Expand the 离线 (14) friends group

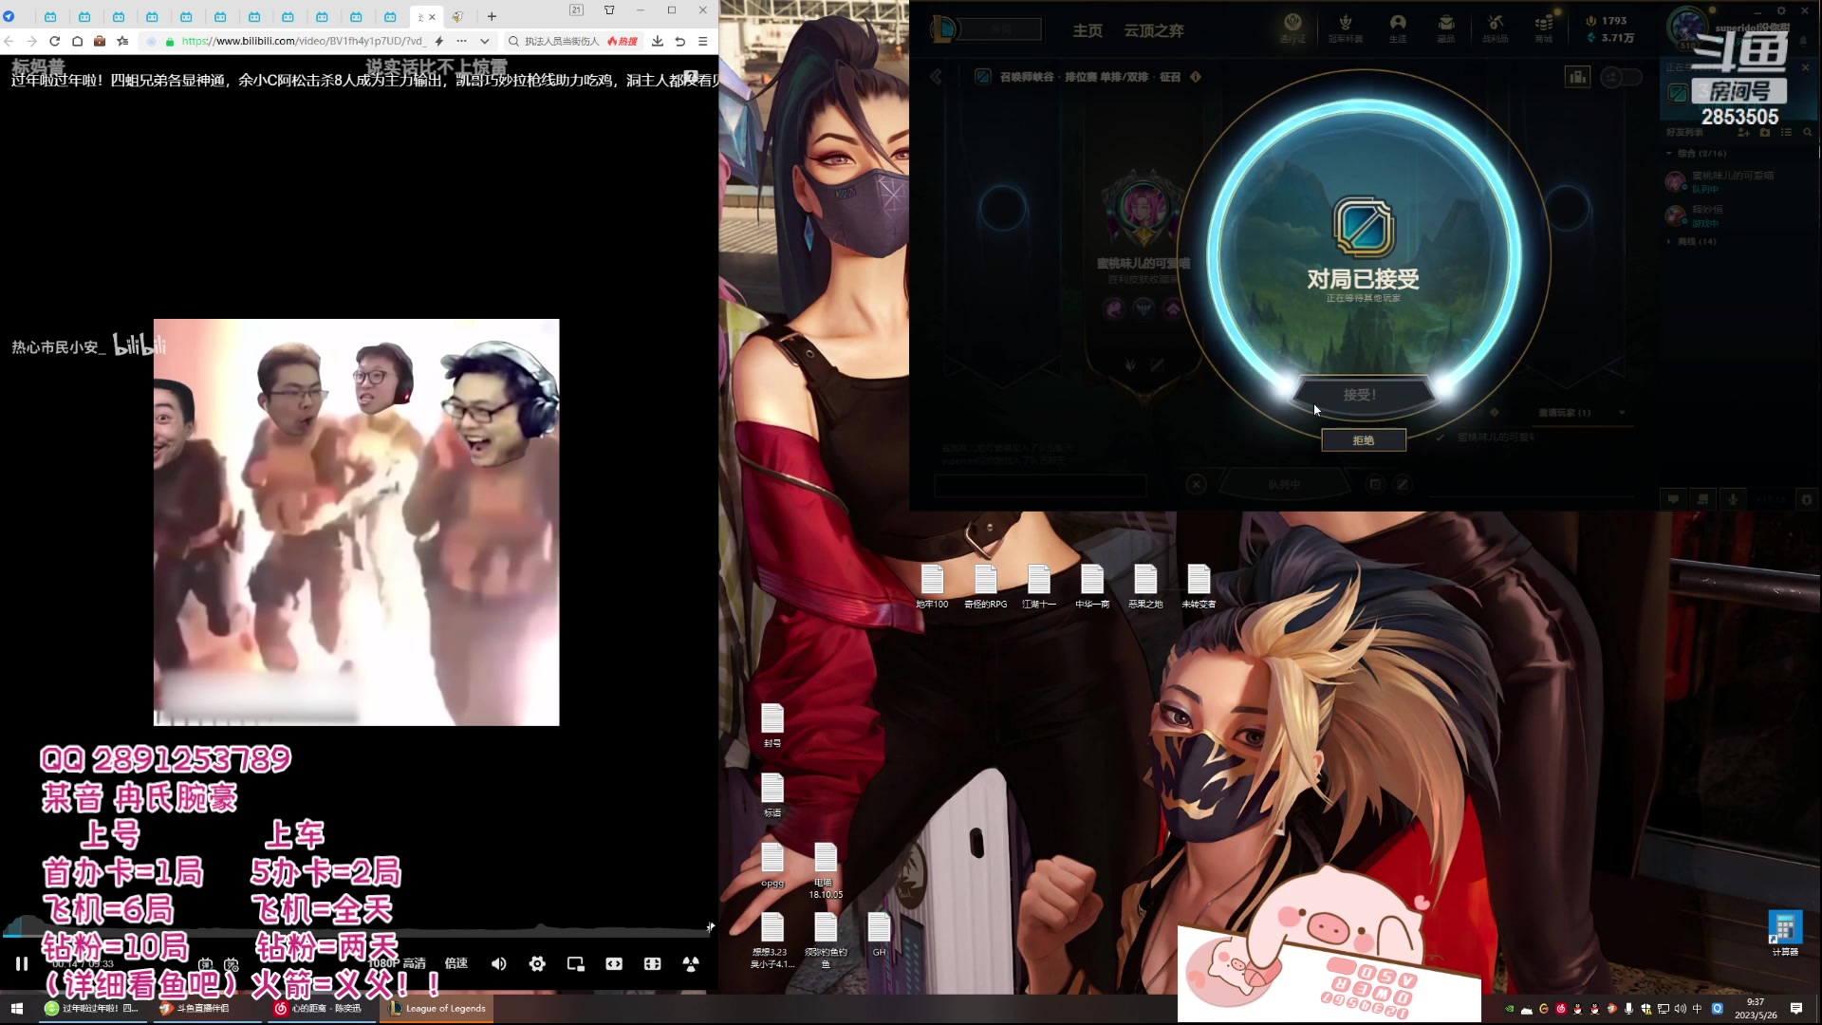(x=1694, y=241)
